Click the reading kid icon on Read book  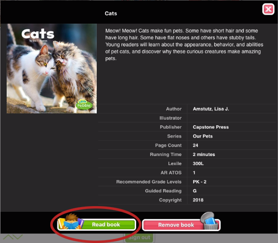pos(71,222)
